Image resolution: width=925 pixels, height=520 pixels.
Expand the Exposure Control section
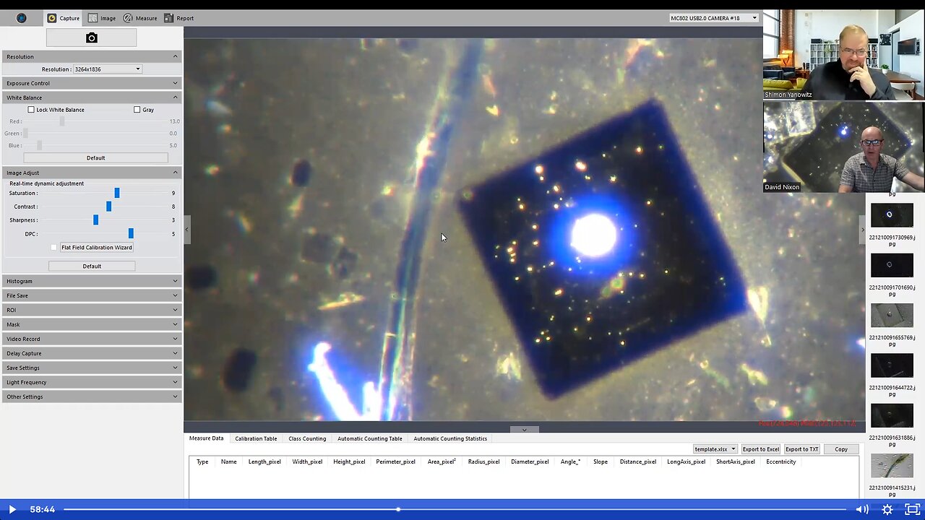point(91,83)
